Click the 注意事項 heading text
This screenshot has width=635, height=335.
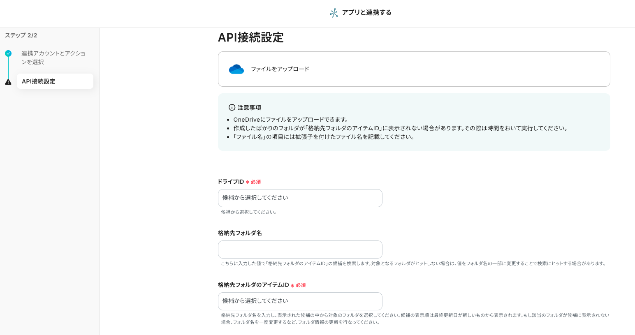click(x=249, y=108)
